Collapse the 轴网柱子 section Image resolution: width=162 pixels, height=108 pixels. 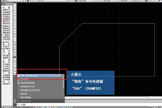tap(6, 10)
